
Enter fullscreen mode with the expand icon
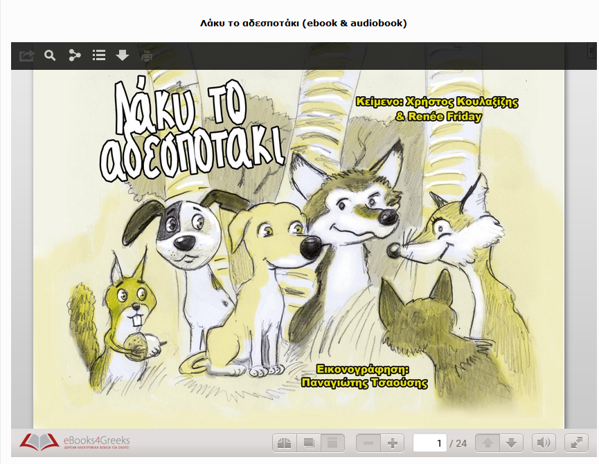[576, 443]
